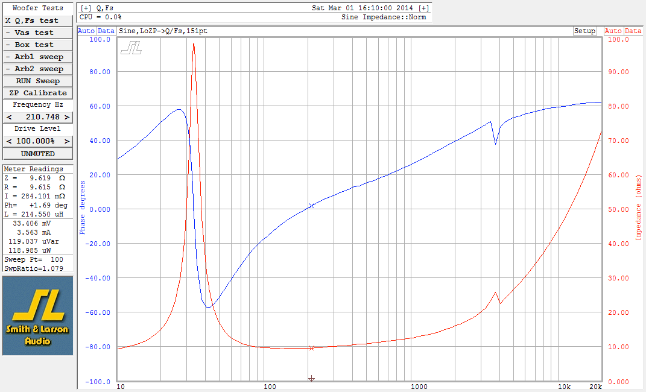The width and height of the screenshot is (646, 392).
Task: Select the Arb1 sweep item
Action: click(x=37, y=57)
